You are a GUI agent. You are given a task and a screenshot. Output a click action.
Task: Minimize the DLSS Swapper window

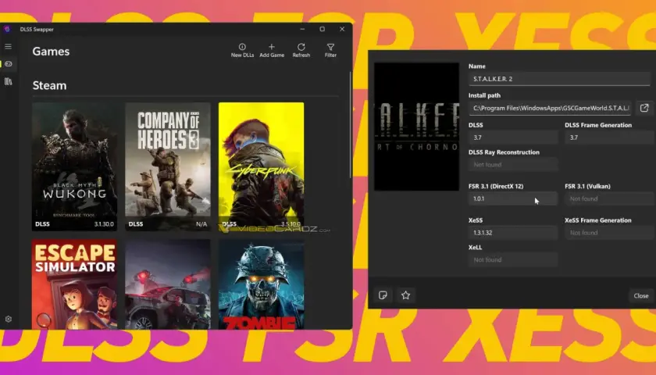(302, 30)
